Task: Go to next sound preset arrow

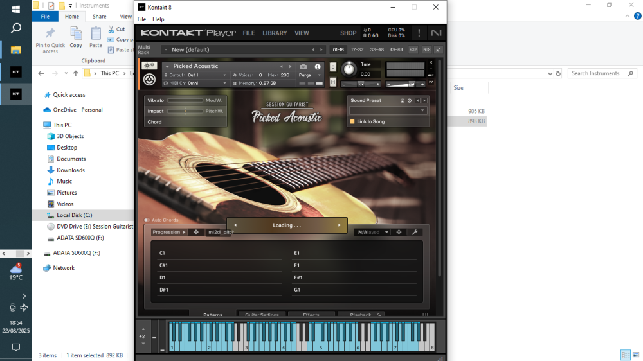Action: (x=424, y=100)
